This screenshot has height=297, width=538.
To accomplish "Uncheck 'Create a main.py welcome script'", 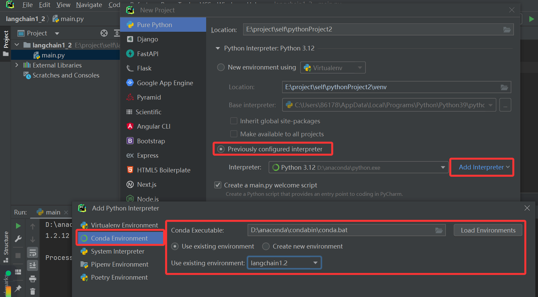I will 218,185.
